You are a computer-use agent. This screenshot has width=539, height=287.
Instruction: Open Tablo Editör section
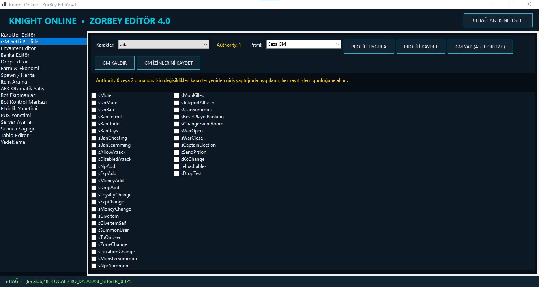43,135
